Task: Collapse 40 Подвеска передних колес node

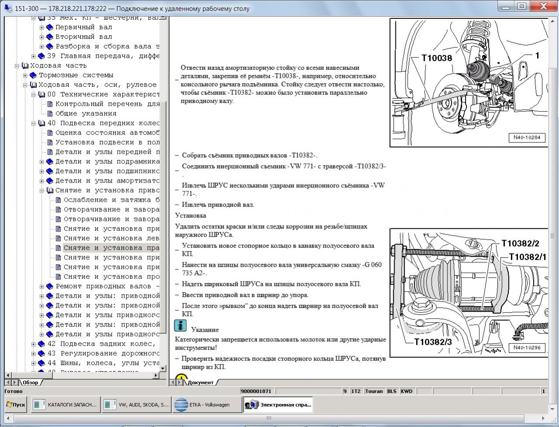Action: [x=34, y=123]
